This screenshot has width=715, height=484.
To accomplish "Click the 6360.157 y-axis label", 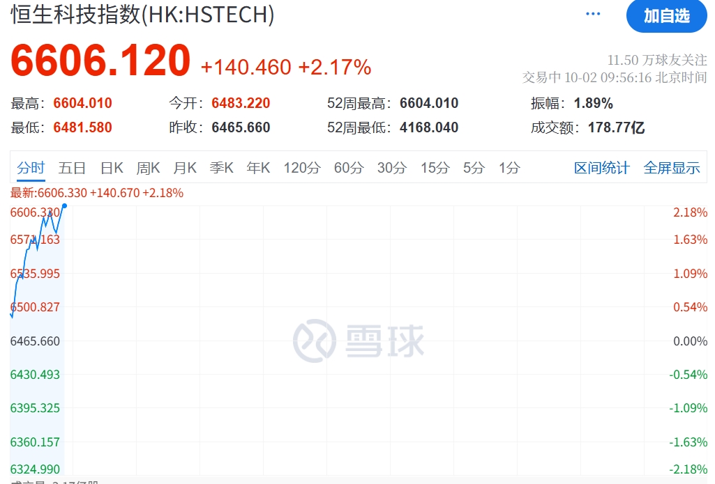I will pos(35,442).
